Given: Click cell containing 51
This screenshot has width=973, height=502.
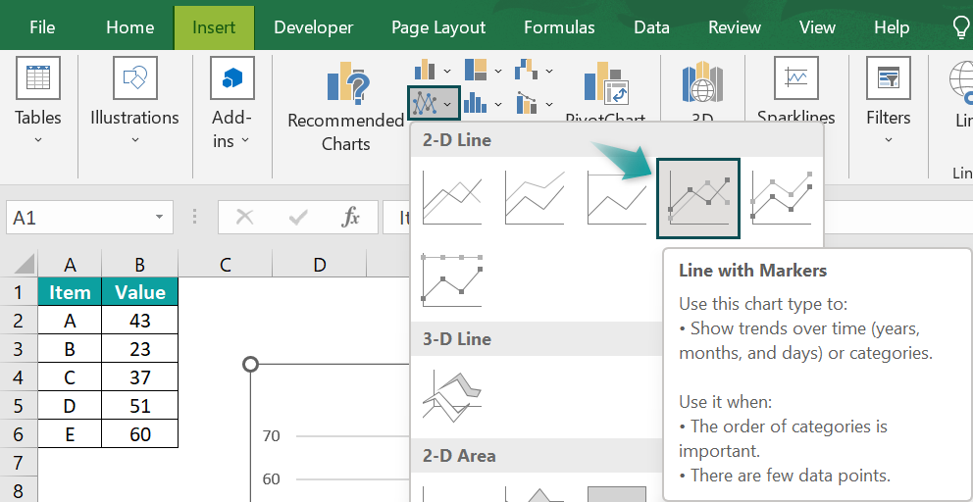Looking at the screenshot, I should click(x=139, y=406).
